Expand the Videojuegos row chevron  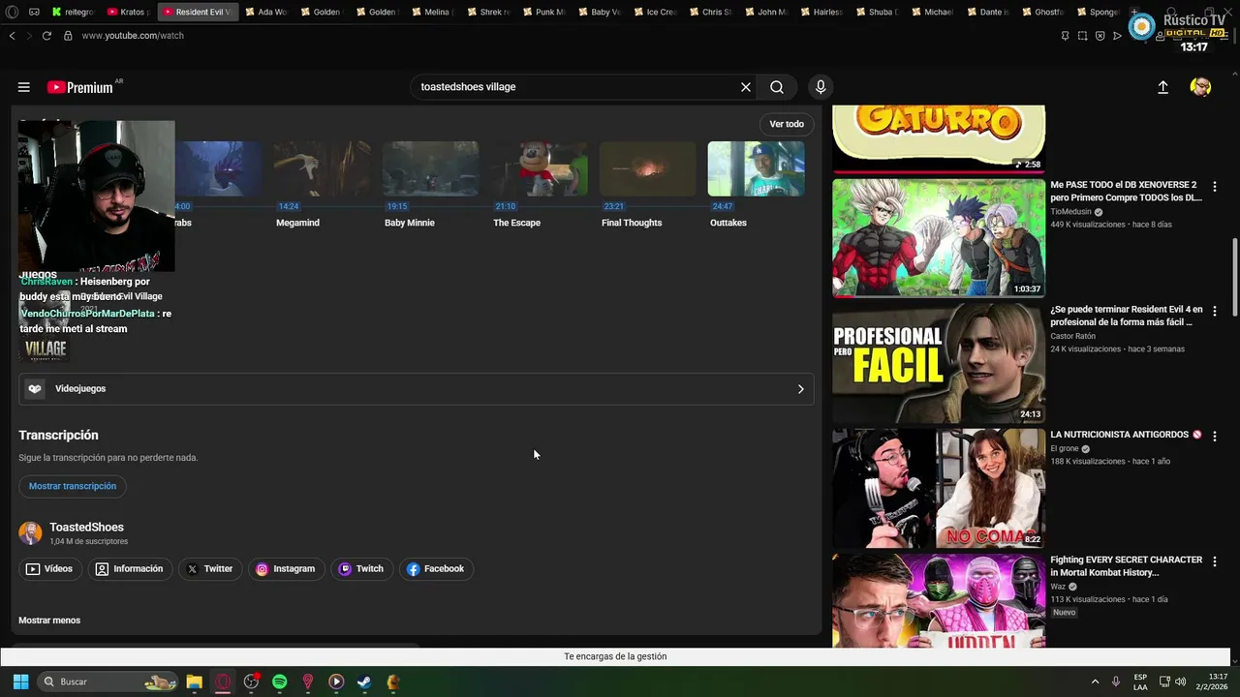(x=800, y=389)
